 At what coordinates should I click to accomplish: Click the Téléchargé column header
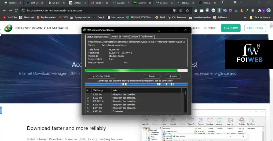point(101,90)
